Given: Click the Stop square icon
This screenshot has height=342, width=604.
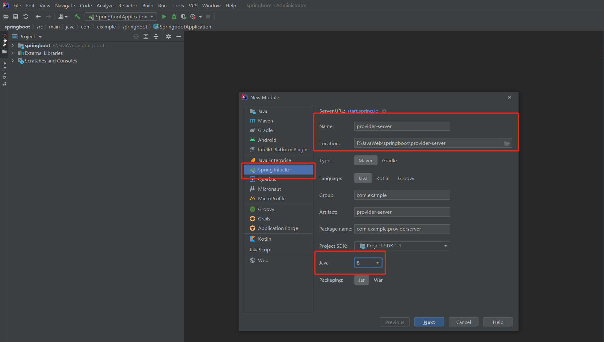Looking at the screenshot, I should point(208,17).
